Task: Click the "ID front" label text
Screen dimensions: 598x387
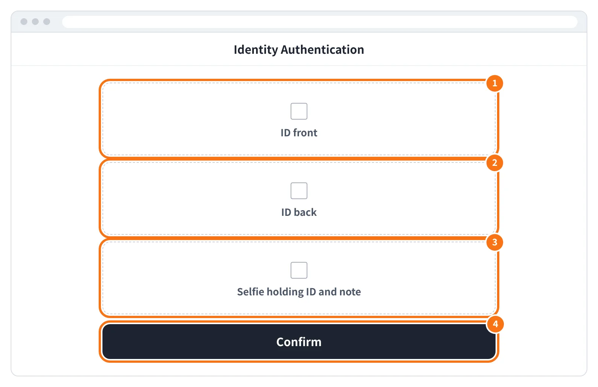Action: 299,133
